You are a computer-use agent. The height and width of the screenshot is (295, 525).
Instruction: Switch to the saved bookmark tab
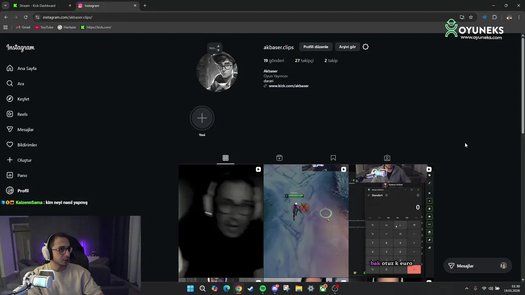pos(333,158)
